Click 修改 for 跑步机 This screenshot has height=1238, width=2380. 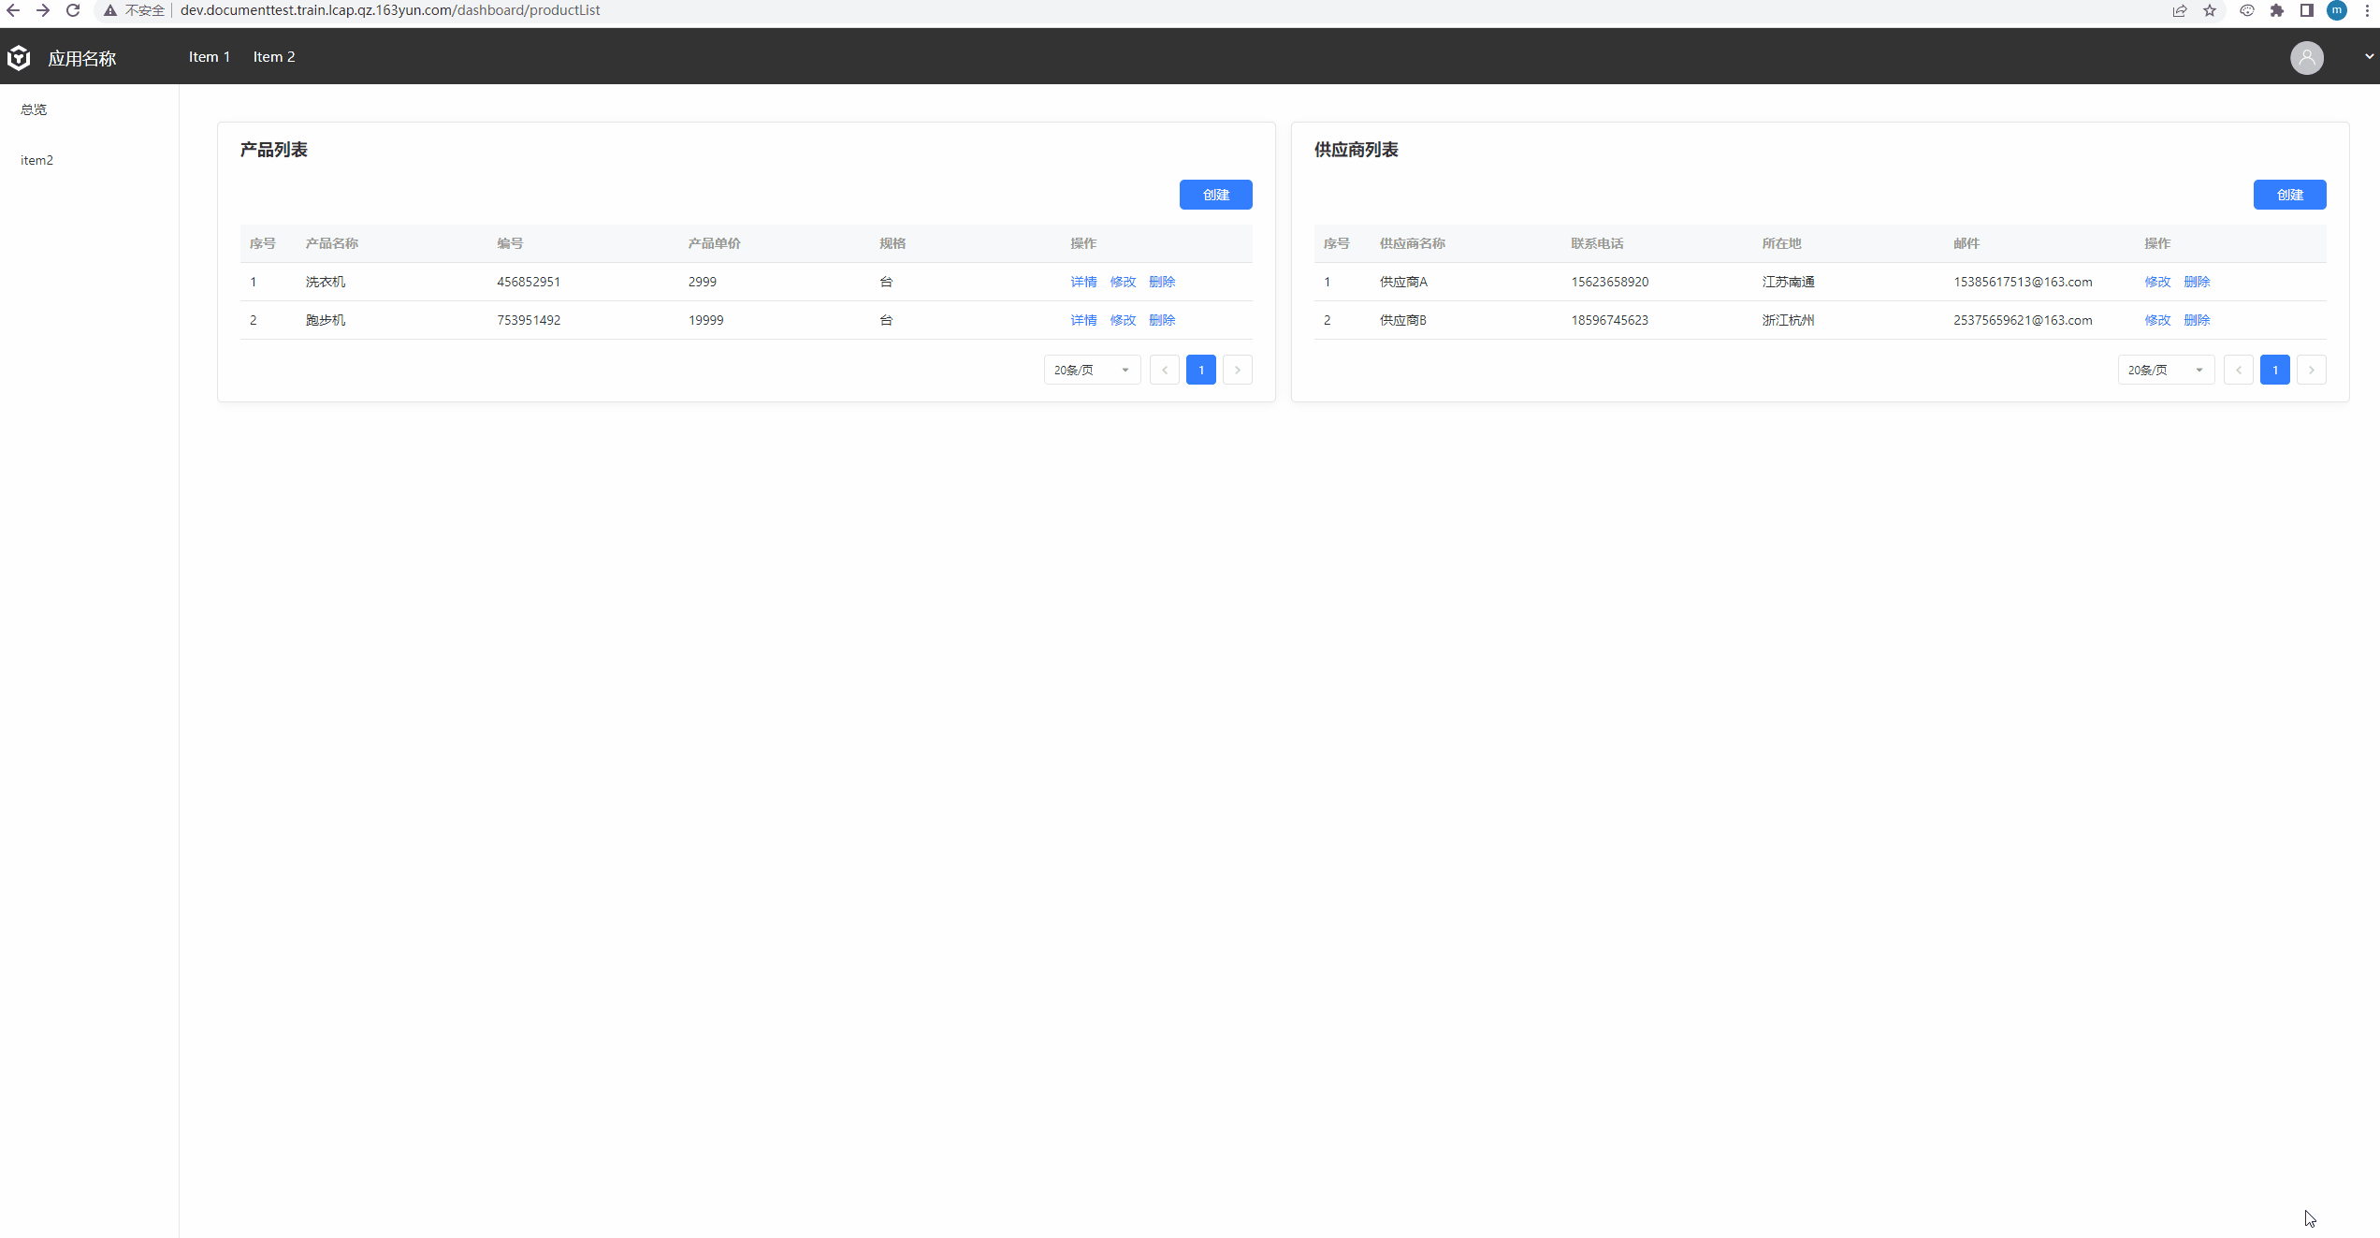pyautogui.click(x=1123, y=320)
